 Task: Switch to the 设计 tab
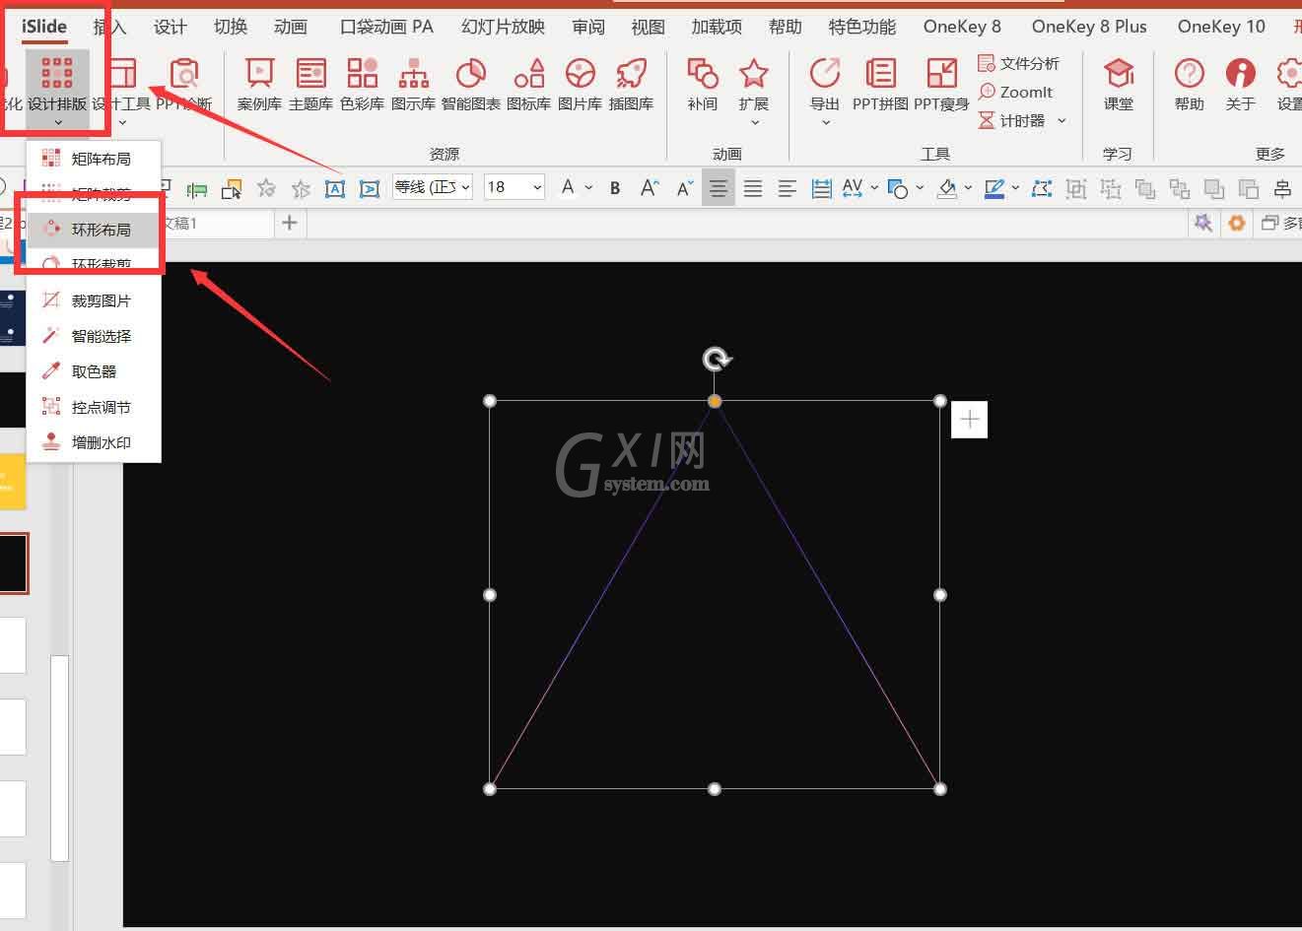coord(170,27)
